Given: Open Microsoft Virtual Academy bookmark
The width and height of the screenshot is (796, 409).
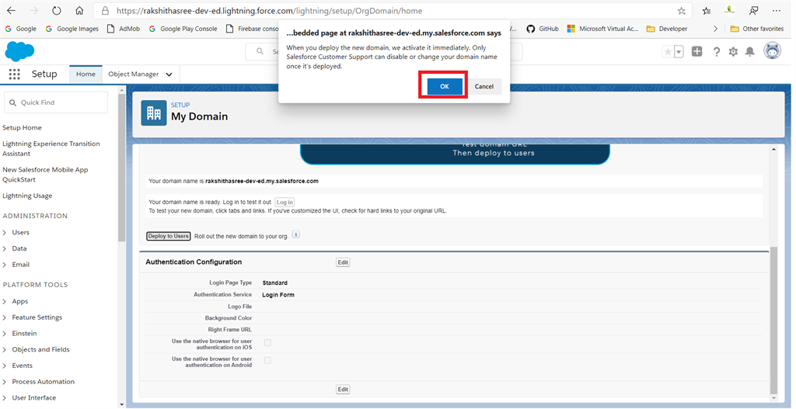Looking at the screenshot, I should [x=602, y=29].
